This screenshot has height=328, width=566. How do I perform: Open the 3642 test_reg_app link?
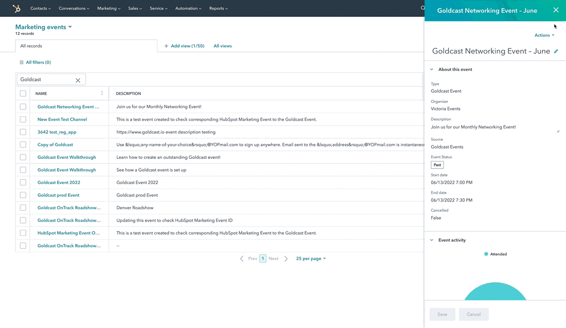pos(57,132)
